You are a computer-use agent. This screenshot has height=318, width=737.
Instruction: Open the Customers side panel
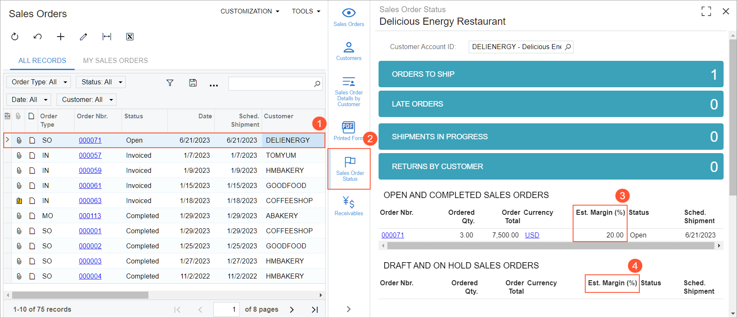coord(349,51)
